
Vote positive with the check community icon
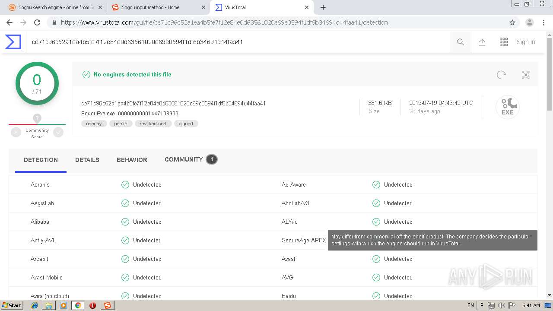pyautogui.click(x=58, y=133)
